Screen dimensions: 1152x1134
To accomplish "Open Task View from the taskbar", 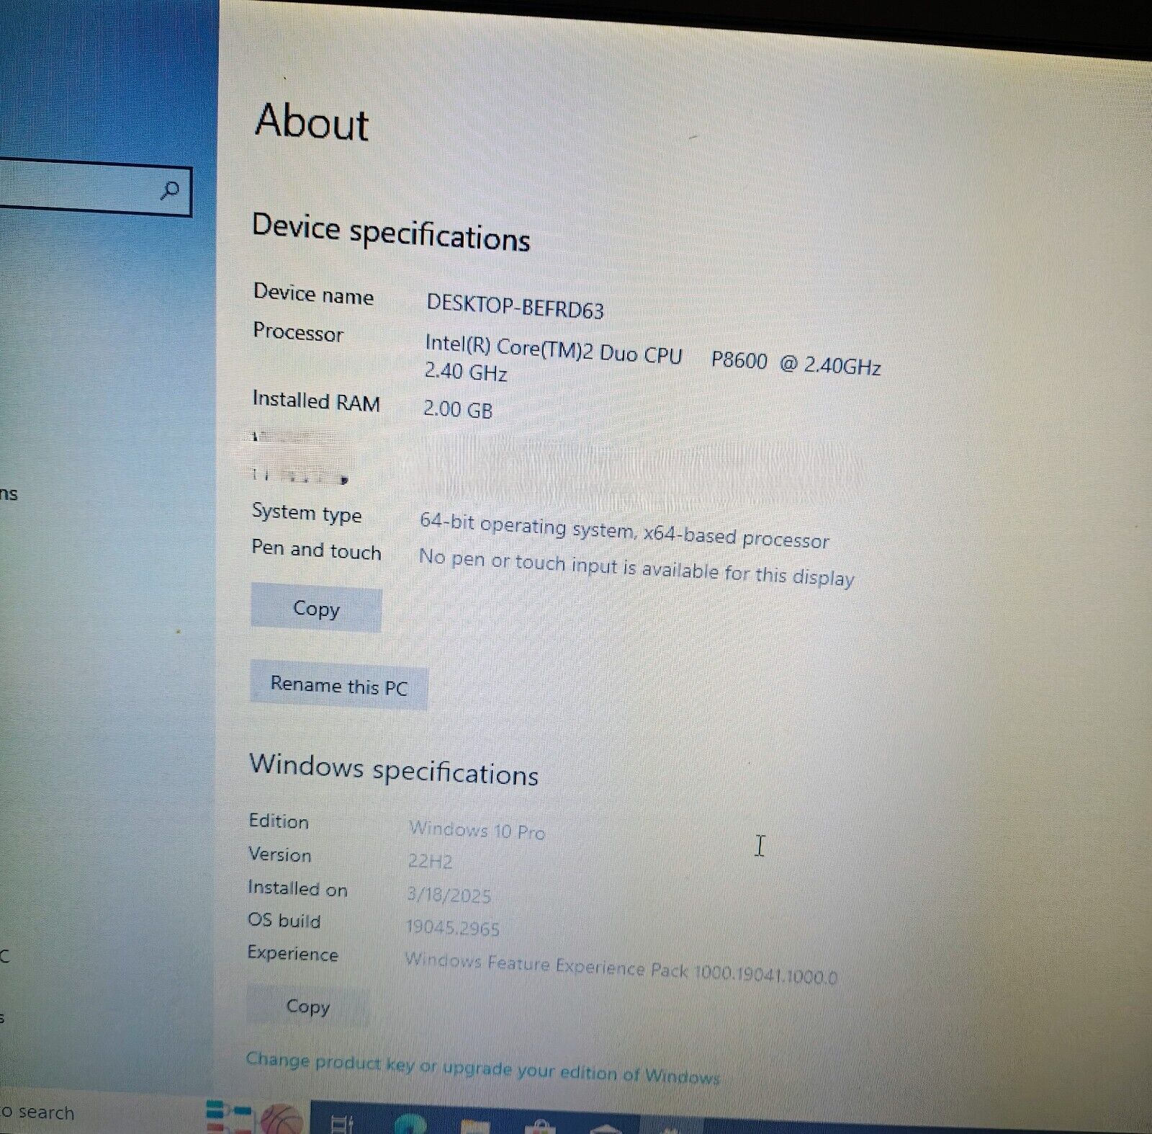I will coord(341,1124).
